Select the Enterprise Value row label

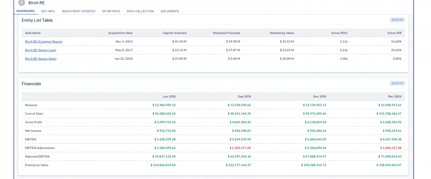[36, 165]
